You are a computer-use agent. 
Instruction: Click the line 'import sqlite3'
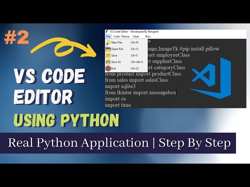click(120, 86)
